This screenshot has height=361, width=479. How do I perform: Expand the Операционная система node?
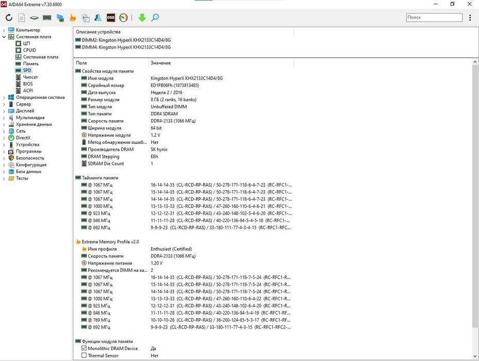click(x=4, y=97)
